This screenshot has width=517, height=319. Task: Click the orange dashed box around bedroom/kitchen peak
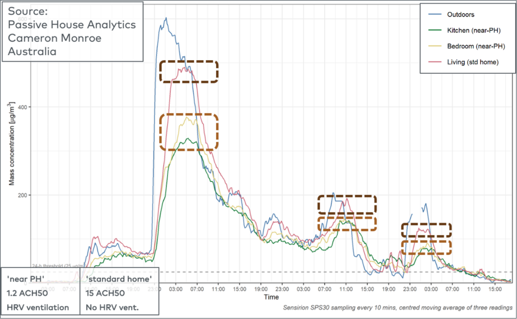pyautogui.click(x=189, y=132)
